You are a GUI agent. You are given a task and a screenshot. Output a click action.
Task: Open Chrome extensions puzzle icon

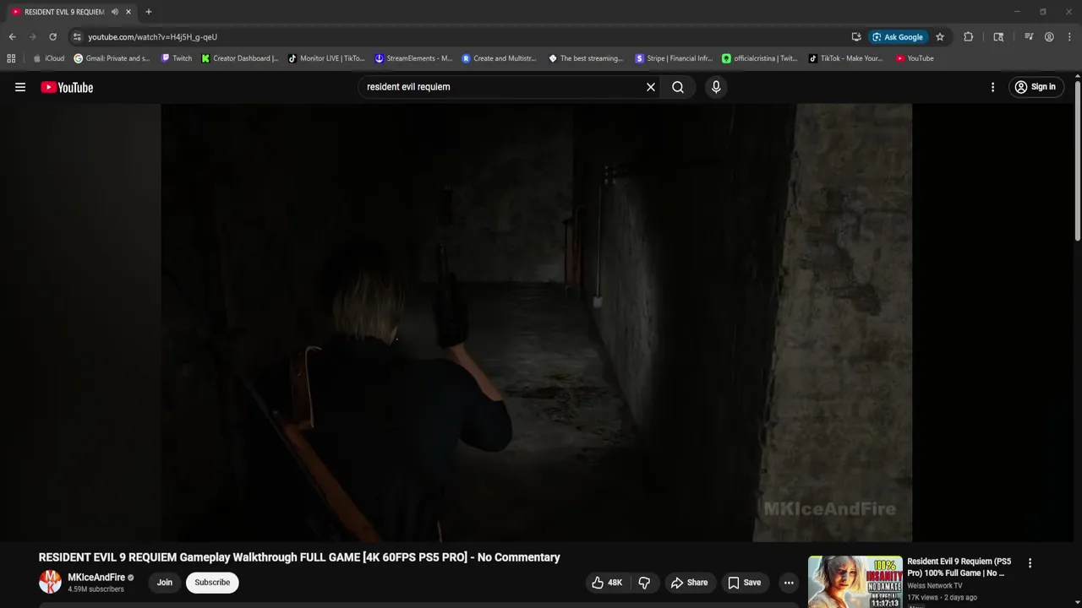click(x=969, y=37)
